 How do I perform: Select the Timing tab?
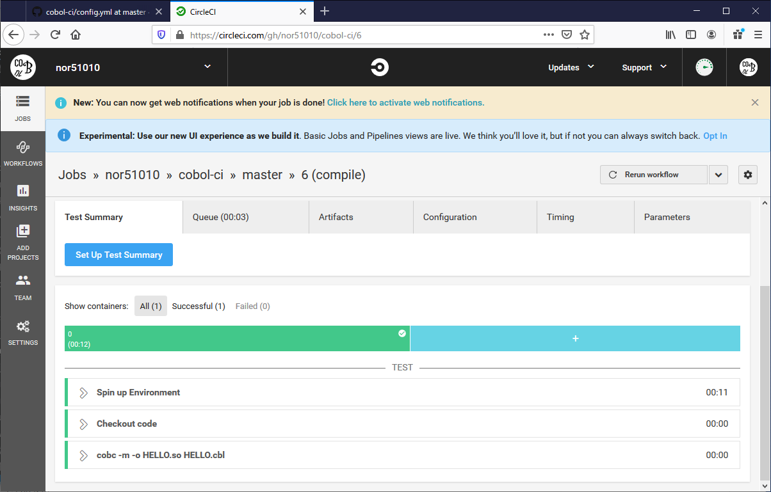click(x=585, y=217)
